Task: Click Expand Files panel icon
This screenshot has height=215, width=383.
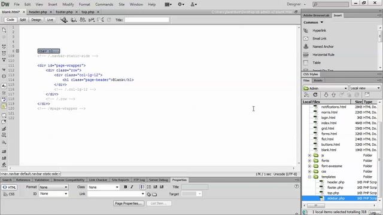Action: (x=367, y=94)
